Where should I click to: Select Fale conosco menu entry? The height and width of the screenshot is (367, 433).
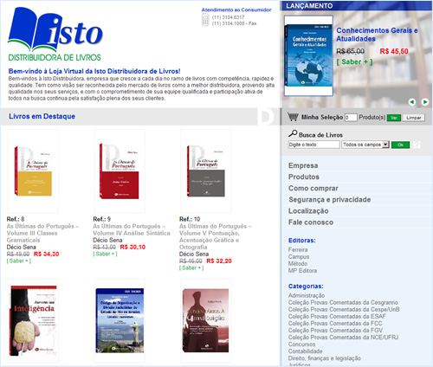pos(311,222)
